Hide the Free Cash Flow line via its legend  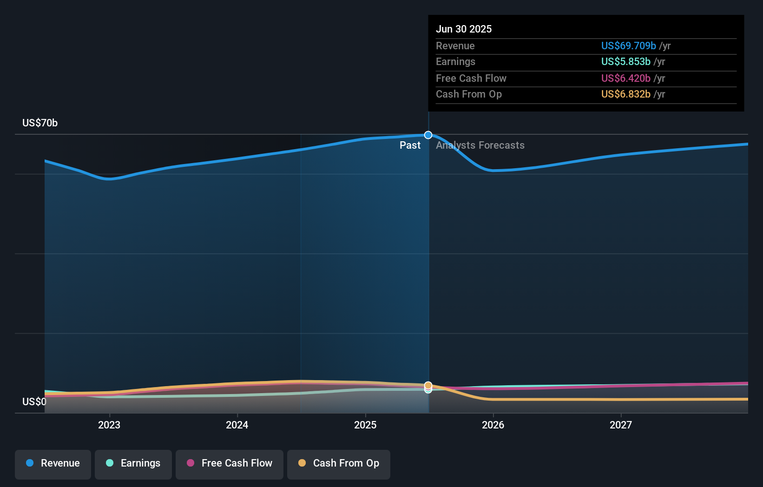(230, 463)
